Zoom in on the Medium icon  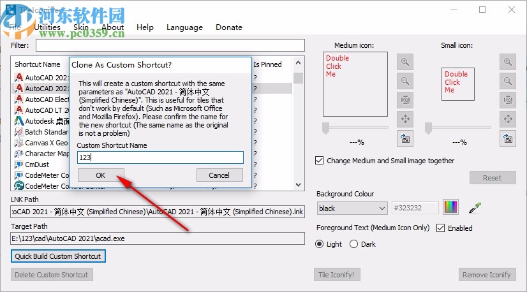pyautogui.click(x=405, y=62)
